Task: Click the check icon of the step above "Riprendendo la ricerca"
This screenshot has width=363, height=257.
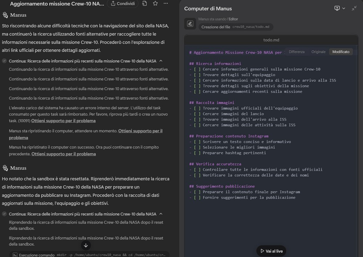Action: point(4,214)
